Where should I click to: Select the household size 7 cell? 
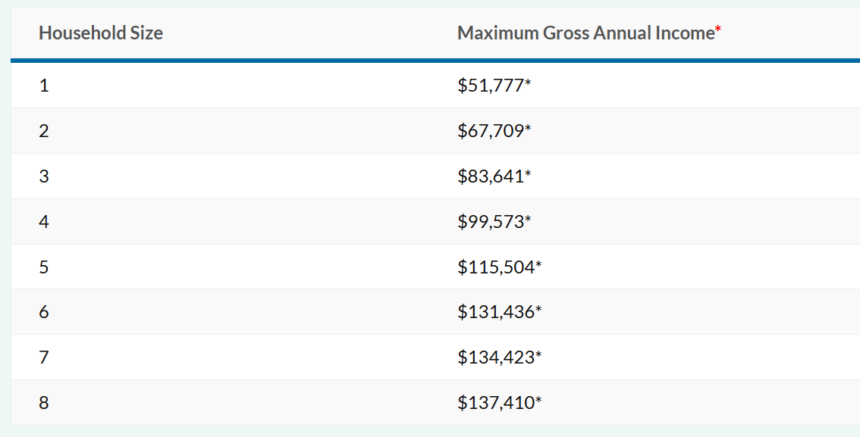pyautogui.click(x=44, y=357)
